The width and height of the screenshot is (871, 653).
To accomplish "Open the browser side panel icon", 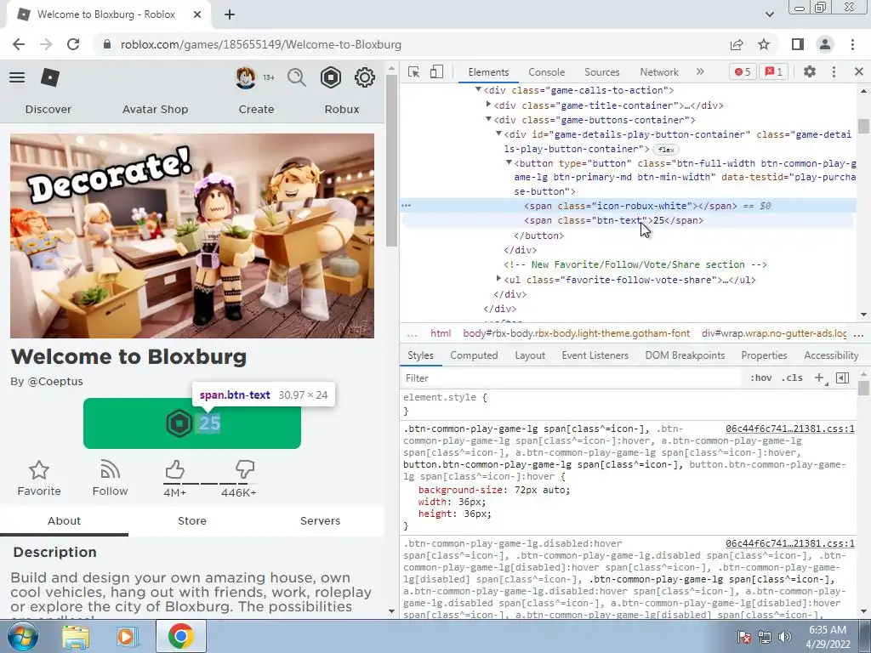I will click(x=798, y=44).
